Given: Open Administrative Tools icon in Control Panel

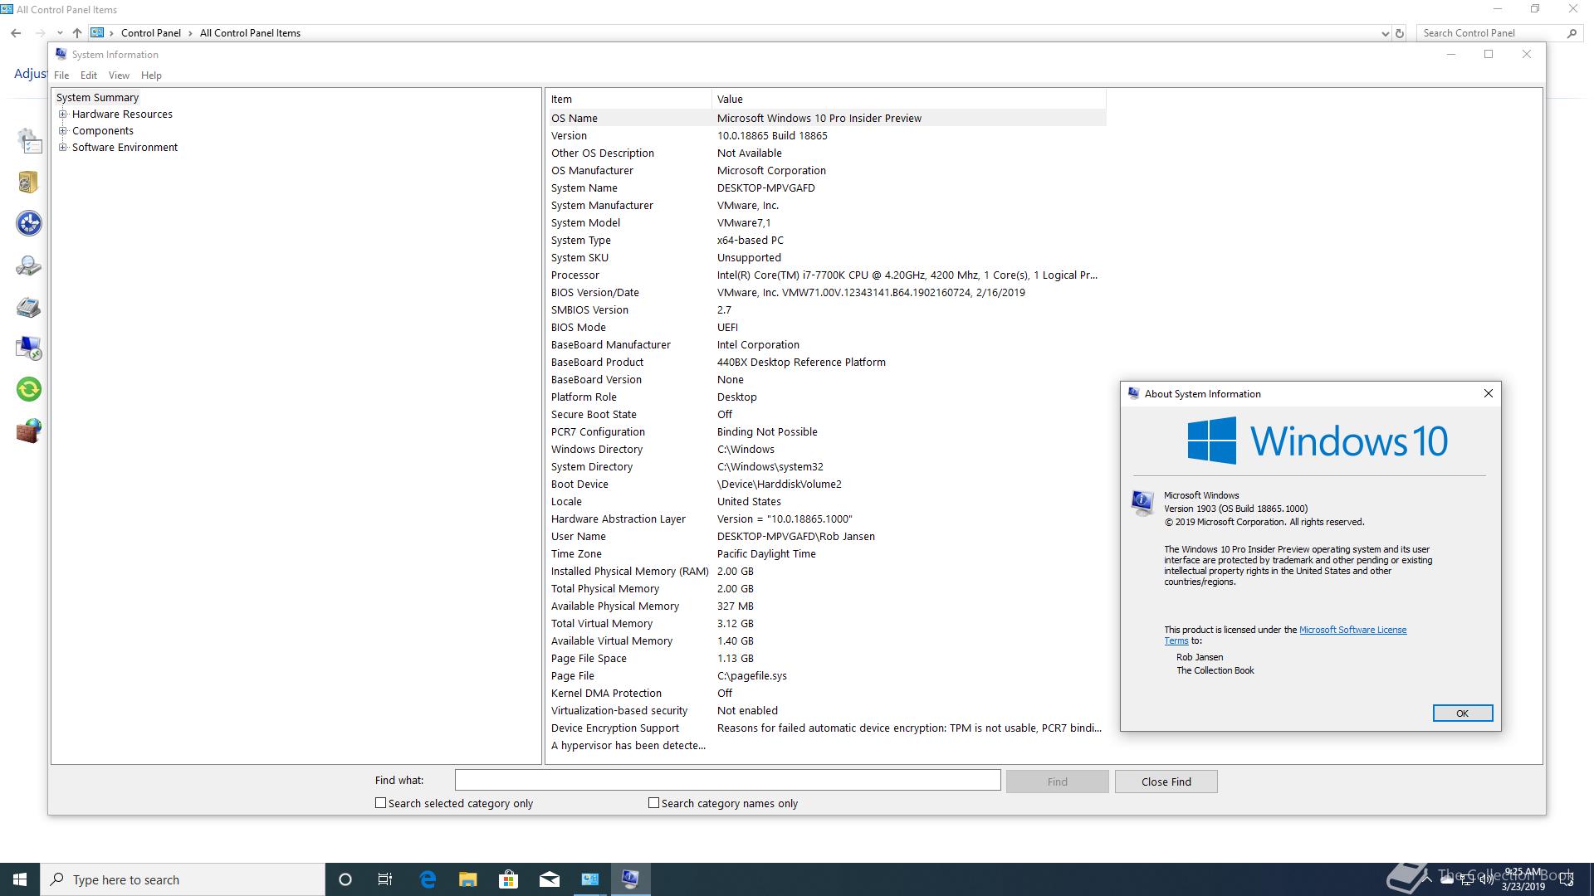Looking at the screenshot, I should (29, 141).
